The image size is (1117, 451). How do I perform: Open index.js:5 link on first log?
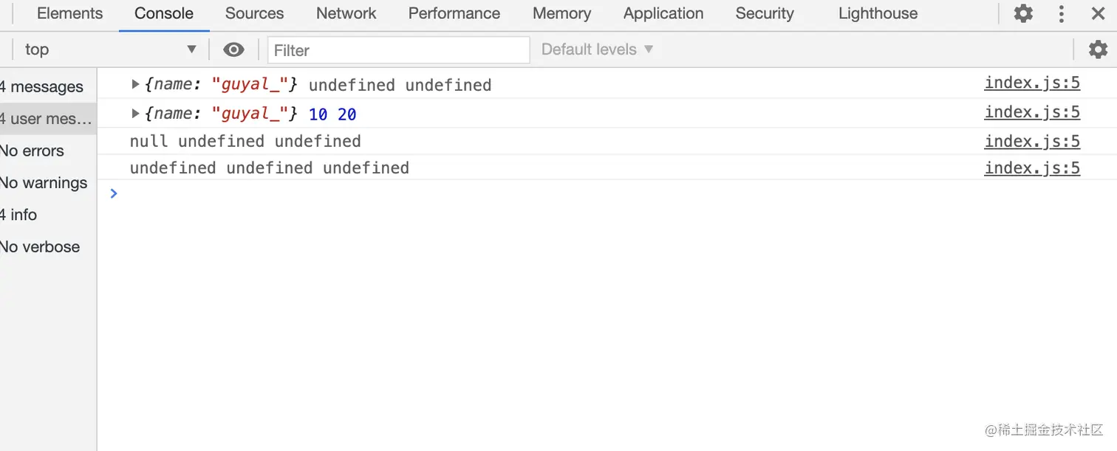(1032, 83)
